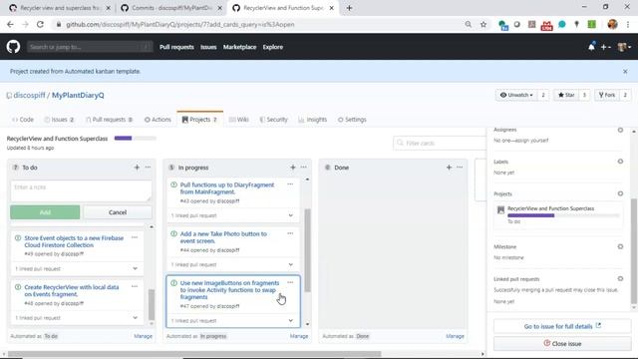Expand linked pull request on Store Event card

tap(135, 268)
